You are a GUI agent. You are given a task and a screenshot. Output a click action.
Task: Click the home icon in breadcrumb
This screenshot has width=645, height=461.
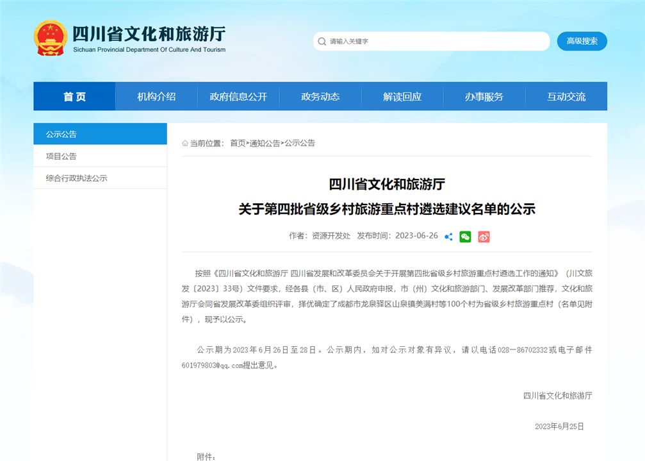[185, 144]
